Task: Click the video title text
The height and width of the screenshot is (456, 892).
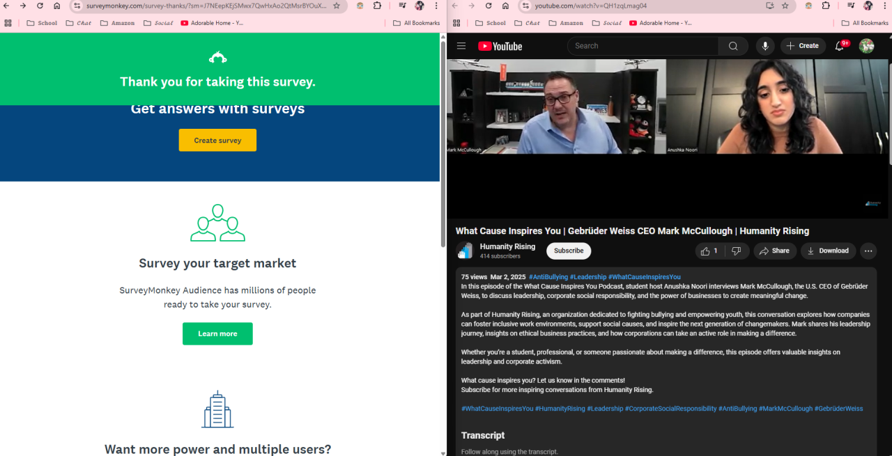Action: tap(632, 231)
